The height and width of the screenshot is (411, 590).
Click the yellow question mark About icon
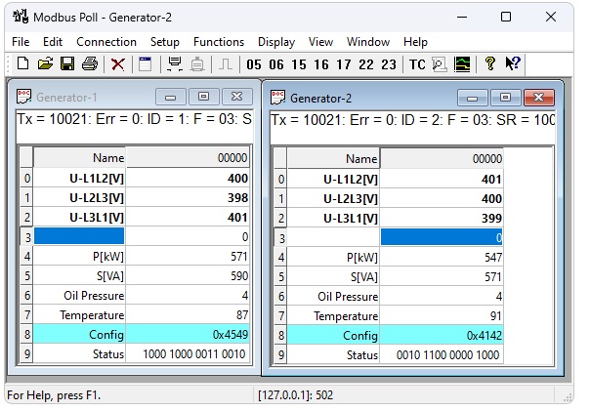click(490, 63)
